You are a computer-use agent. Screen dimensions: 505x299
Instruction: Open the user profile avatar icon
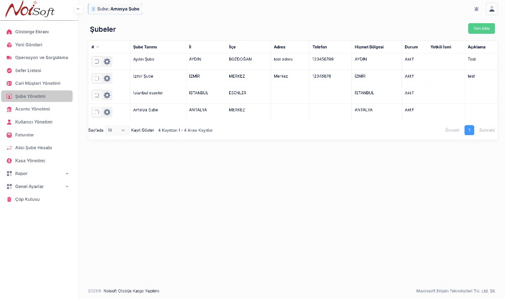click(x=491, y=9)
